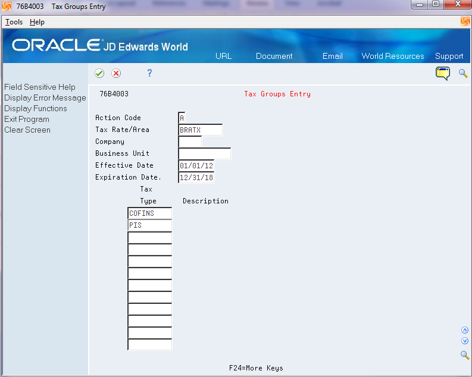
Task: Click the Effective Date field
Action: coord(196,165)
